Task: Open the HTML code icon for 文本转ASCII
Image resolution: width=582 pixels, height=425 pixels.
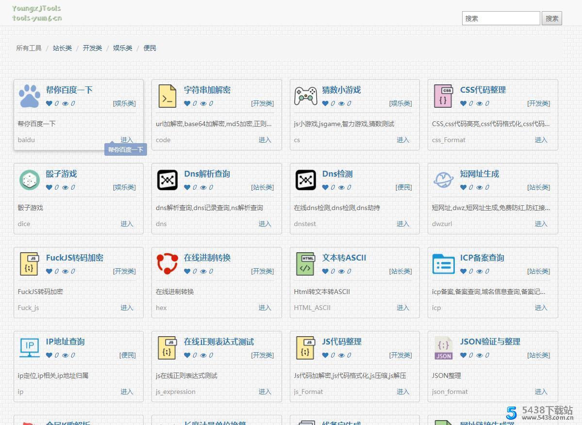Action: click(305, 263)
